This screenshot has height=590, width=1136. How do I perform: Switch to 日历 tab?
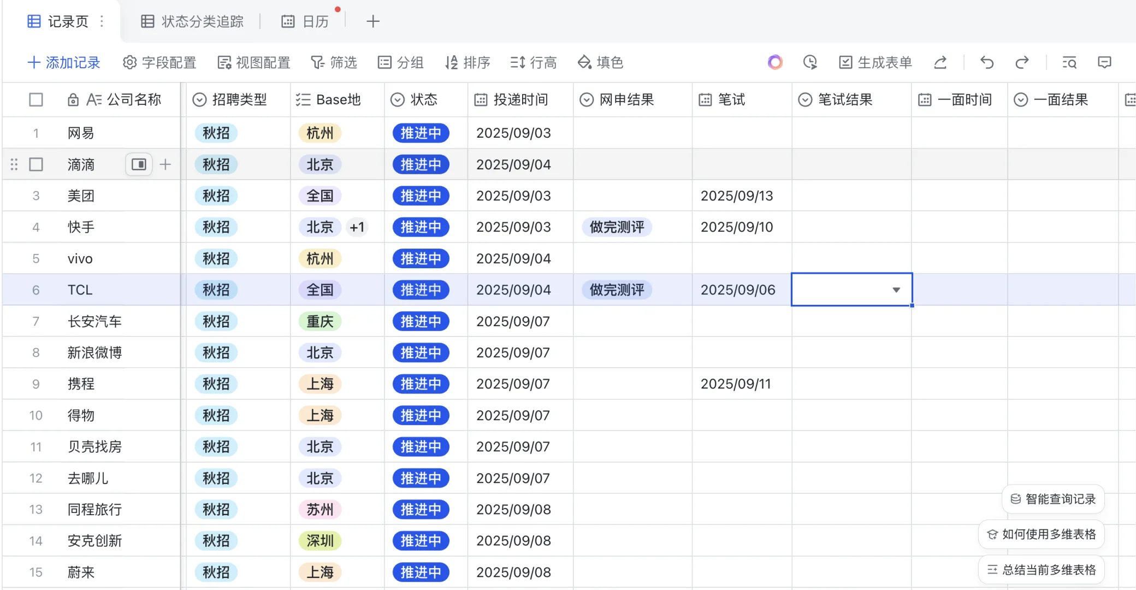point(305,21)
